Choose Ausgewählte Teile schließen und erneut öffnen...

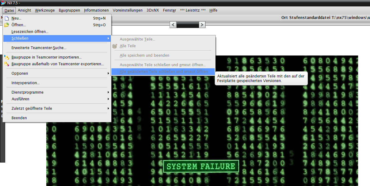pos(163,65)
